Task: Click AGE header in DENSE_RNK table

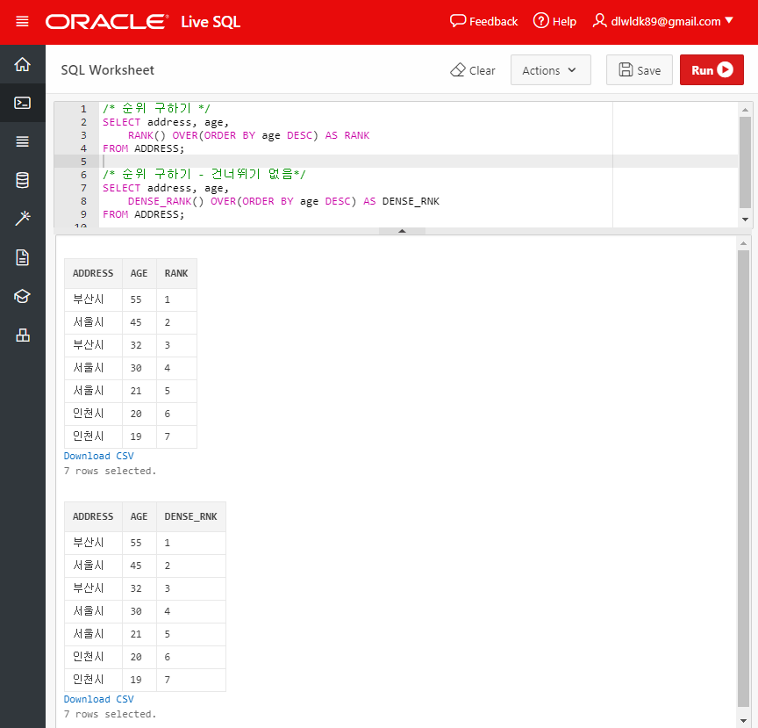Action: pyautogui.click(x=139, y=517)
